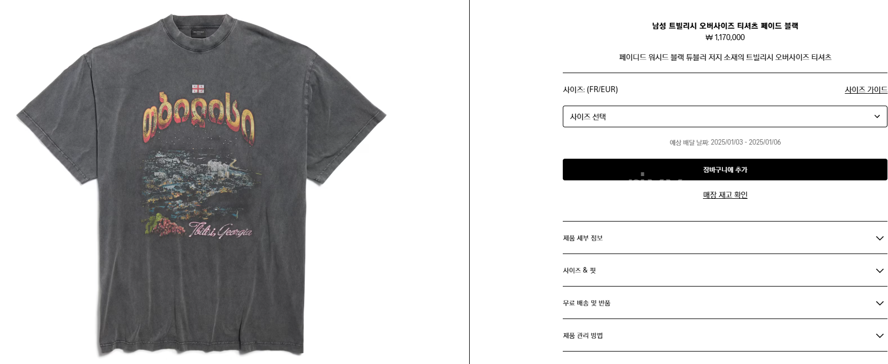Open the 매장 재고 확인 link

(725, 195)
